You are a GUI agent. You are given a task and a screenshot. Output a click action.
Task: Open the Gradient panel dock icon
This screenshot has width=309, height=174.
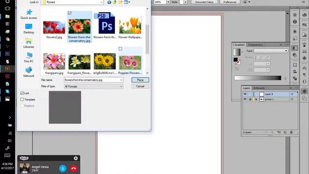pos(295,48)
